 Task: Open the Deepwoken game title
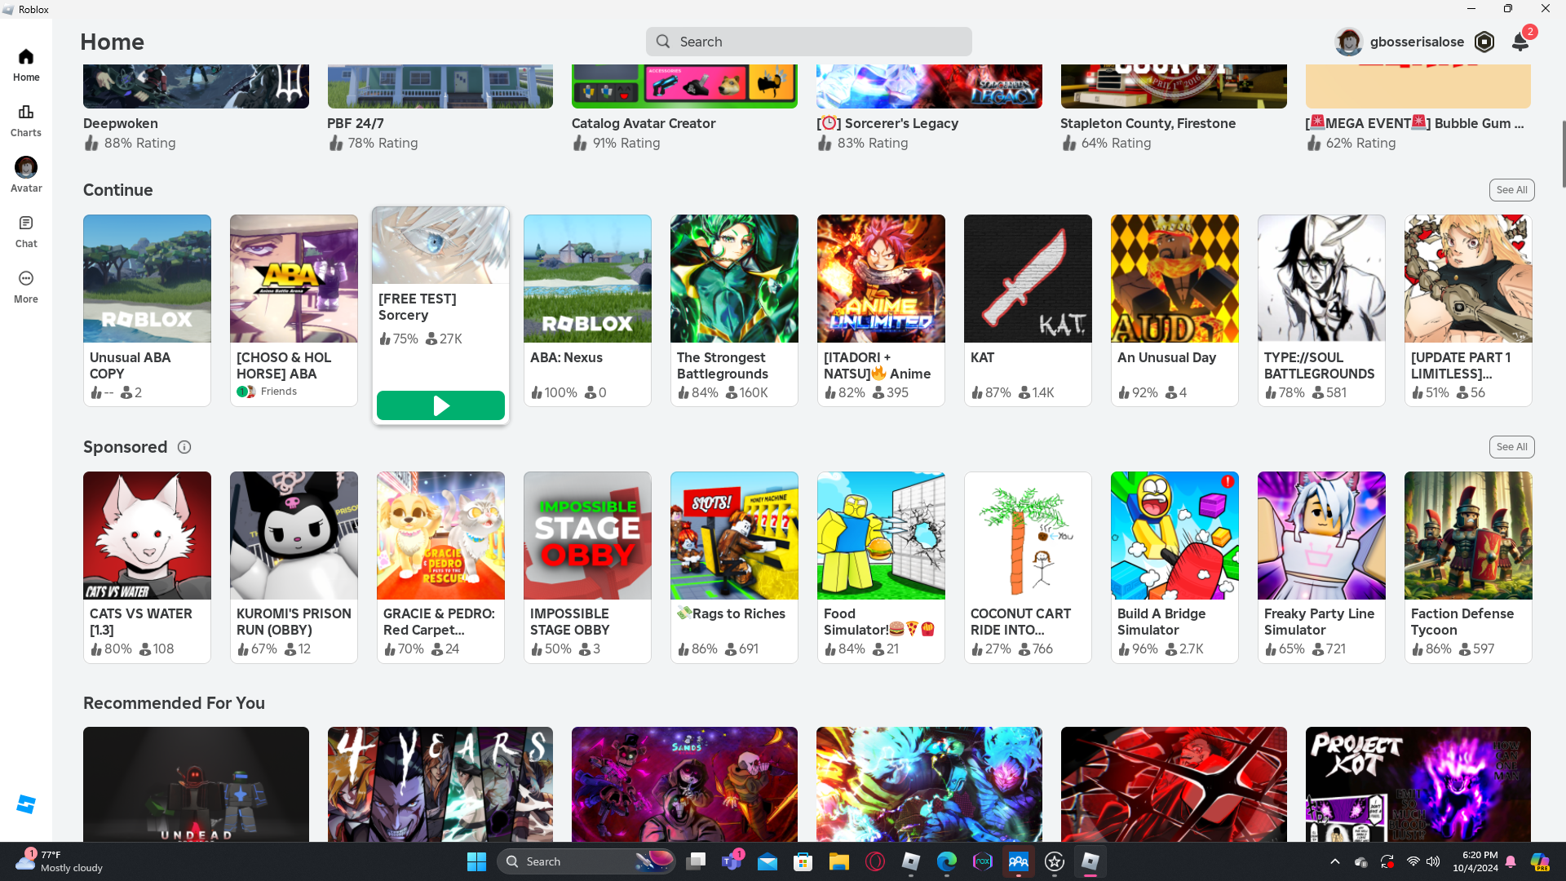tap(121, 123)
